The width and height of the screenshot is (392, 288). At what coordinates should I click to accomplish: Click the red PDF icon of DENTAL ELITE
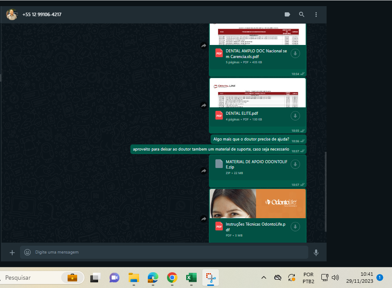pos(219,116)
